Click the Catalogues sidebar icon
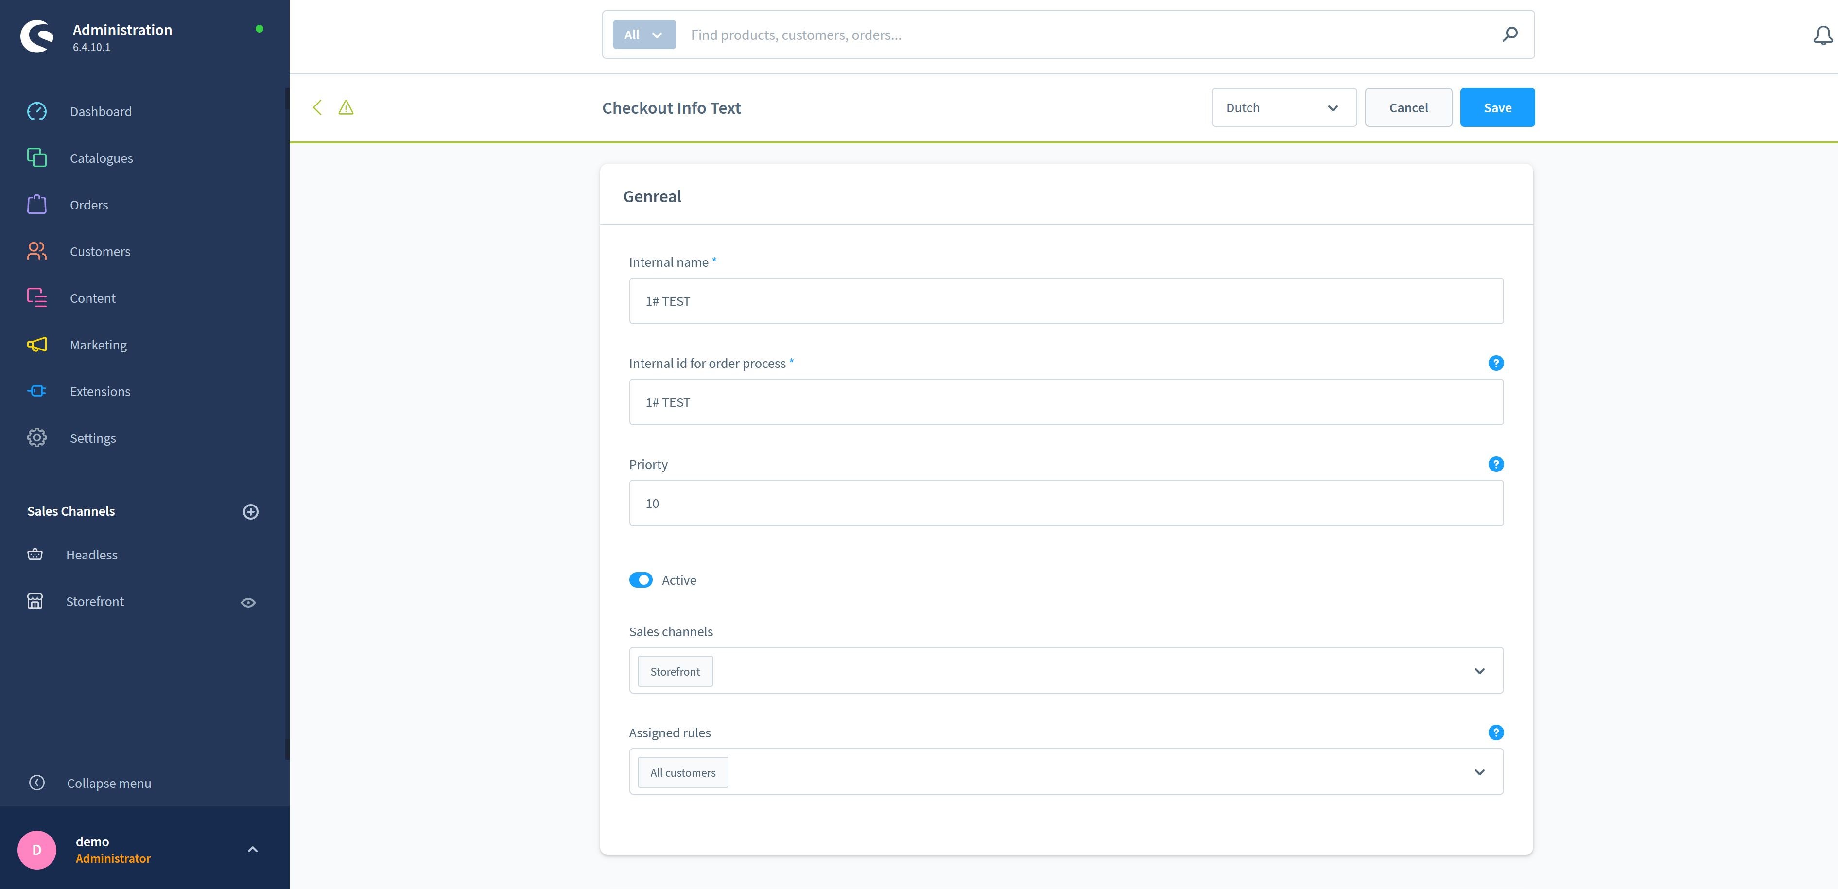 point(37,157)
